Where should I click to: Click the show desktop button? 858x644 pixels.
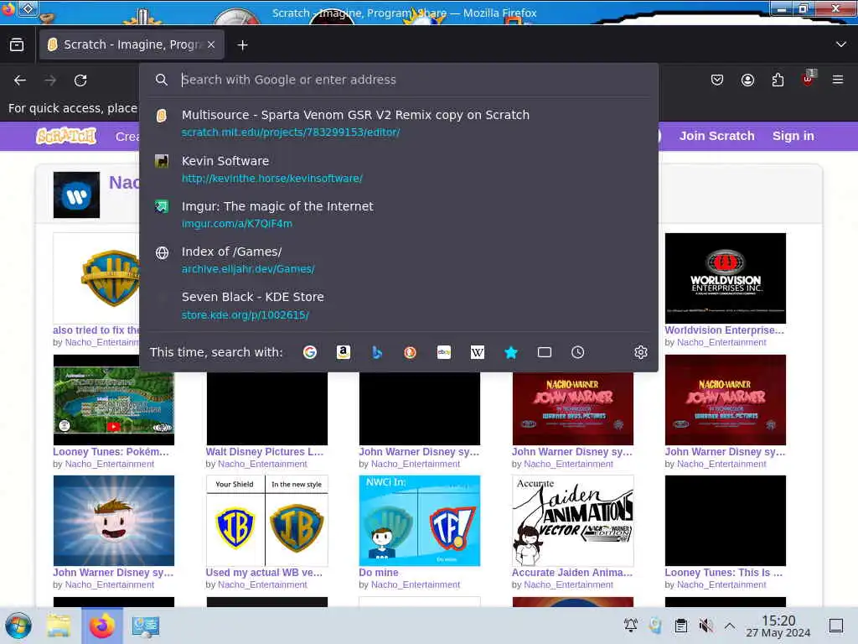pyautogui.click(x=836, y=626)
